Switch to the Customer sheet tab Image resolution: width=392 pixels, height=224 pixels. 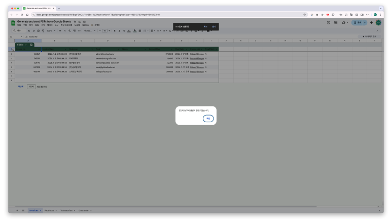coord(84,210)
